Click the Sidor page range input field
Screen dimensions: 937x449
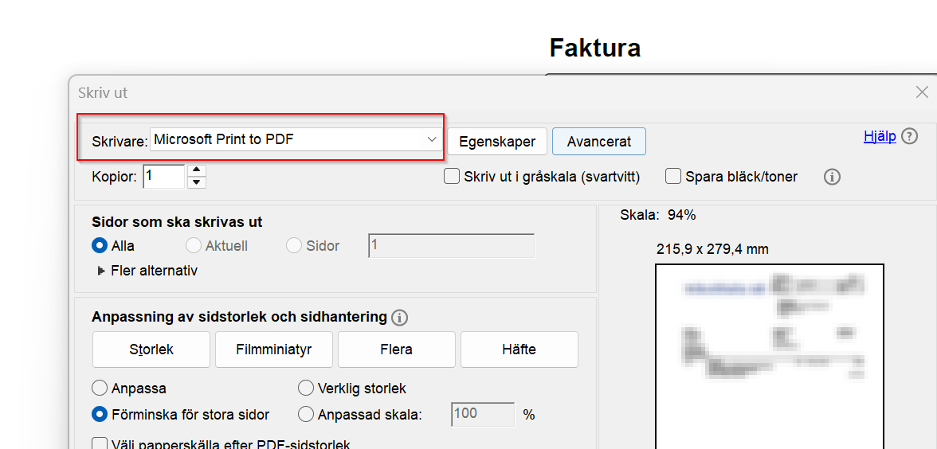point(451,245)
